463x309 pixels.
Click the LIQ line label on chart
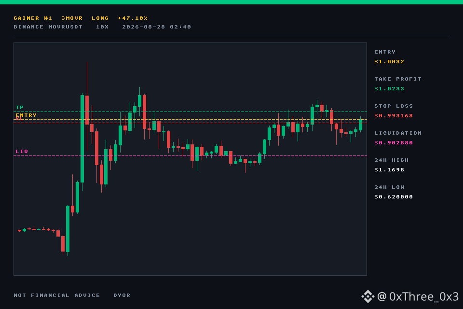tap(22, 152)
